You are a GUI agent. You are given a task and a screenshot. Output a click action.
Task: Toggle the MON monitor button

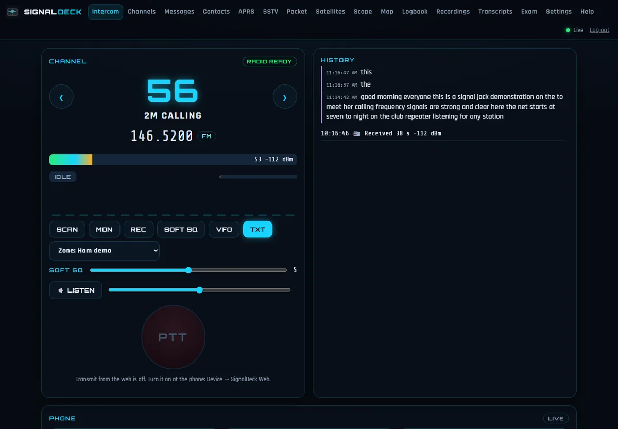click(105, 229)
